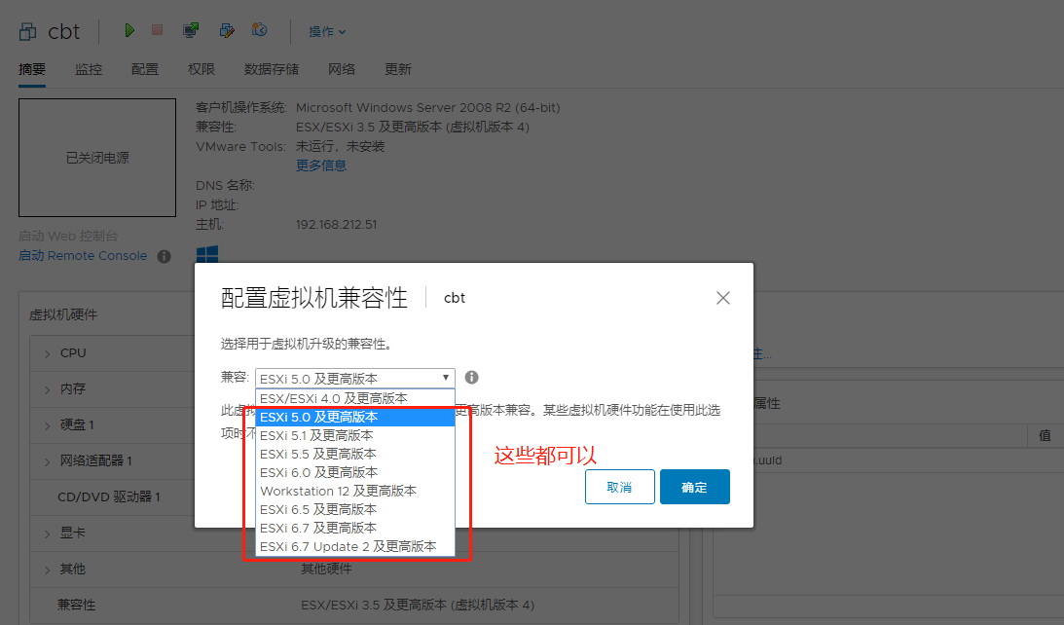This screenshot has width=1064, height=625.
Task: Select ESXi 5.0 及更高版本 option in list
Action: point(355,417)
